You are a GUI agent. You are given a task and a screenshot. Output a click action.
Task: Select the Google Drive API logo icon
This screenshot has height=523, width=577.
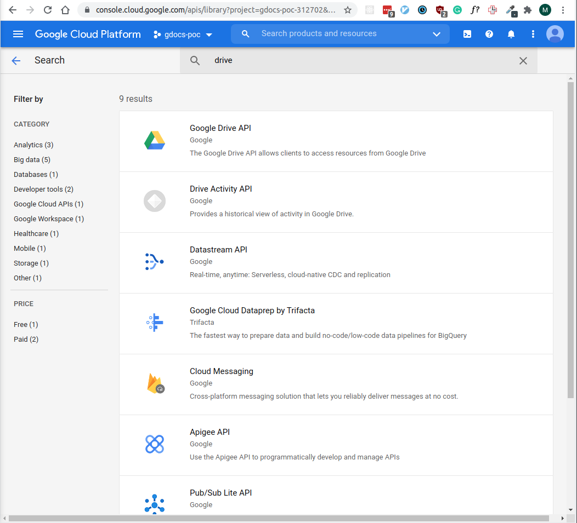click(155, 140)
